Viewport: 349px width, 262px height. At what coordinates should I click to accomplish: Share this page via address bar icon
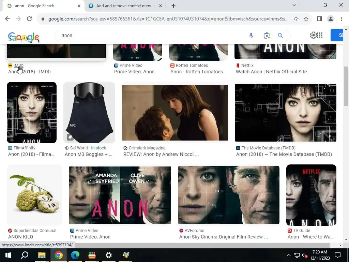coord(295,19)
